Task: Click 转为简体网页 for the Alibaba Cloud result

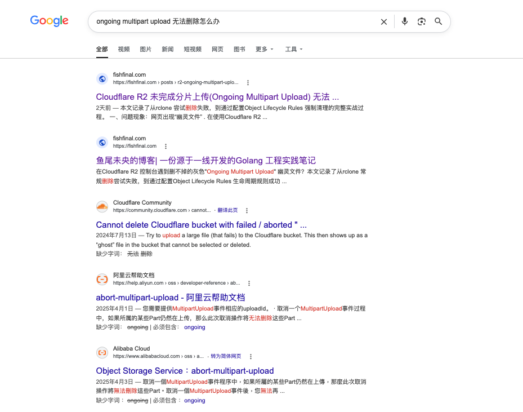Action: point(226,356)
